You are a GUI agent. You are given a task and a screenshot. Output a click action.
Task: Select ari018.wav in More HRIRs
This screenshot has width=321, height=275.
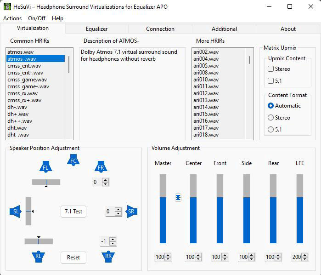click(x=219, y=135)
